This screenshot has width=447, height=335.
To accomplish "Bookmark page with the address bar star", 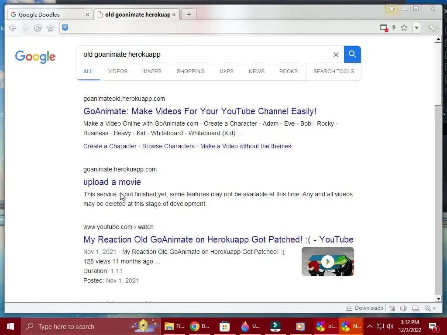I will pos(404,27).
